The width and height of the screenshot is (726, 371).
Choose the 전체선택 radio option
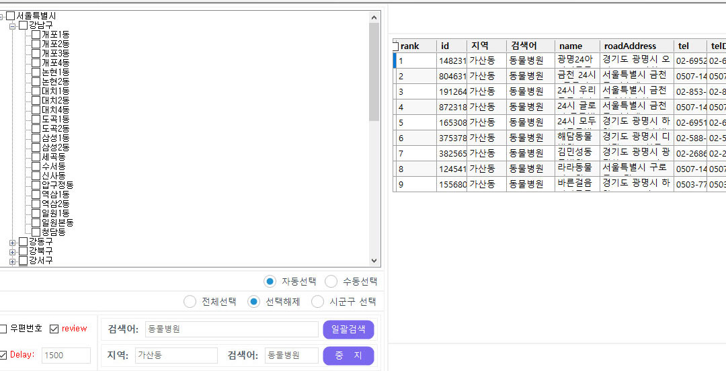pos(190,302)
